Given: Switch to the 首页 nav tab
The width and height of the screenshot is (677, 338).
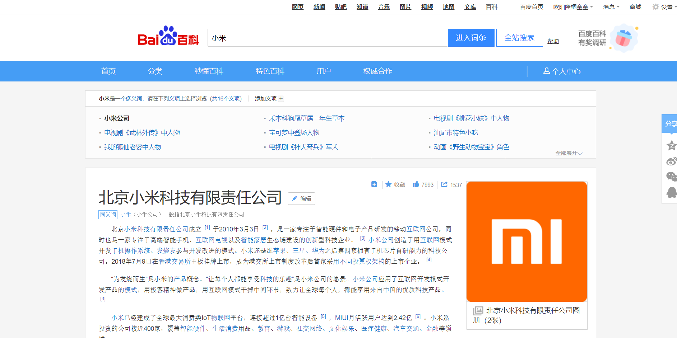Looking at the screenshot, I should coord(108,71).
